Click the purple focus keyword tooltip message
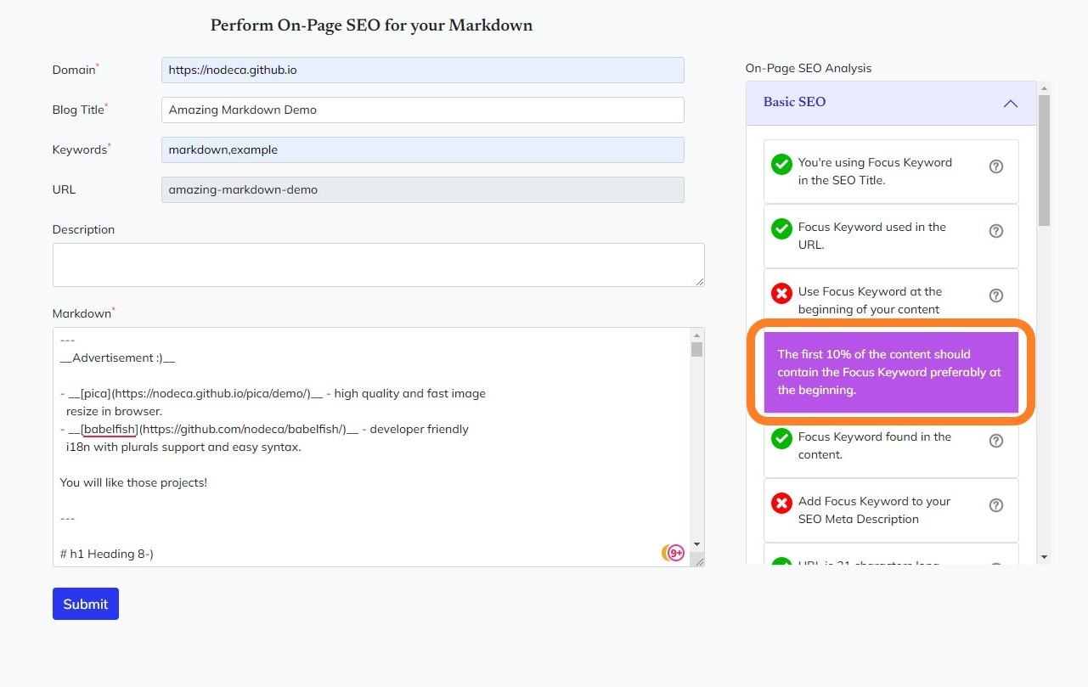1088x687 pixels. 890,372
